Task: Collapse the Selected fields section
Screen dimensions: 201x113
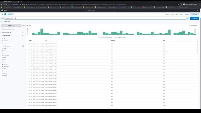Action: tap(2, 35)
